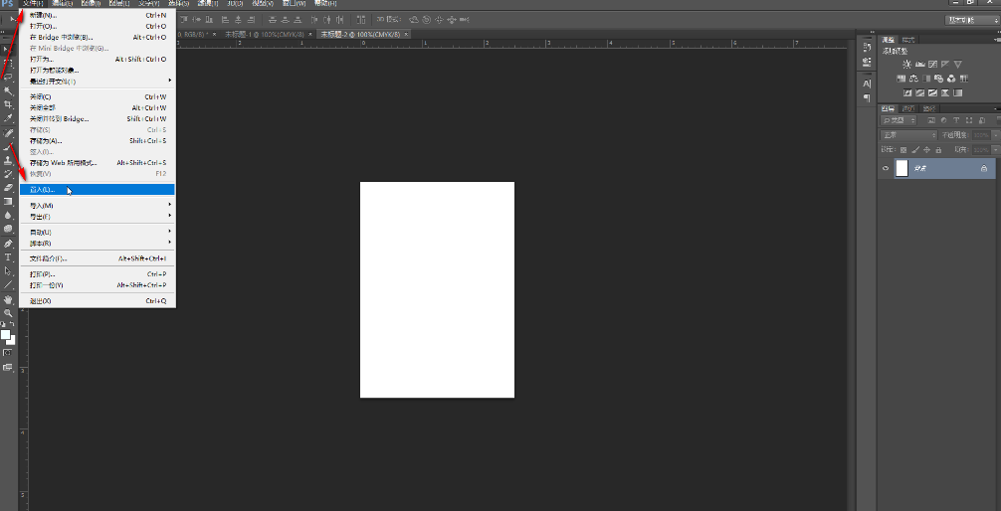1001x511 pixels.
Task: Activate the Zoom magnifier tool
Action: 8,312
